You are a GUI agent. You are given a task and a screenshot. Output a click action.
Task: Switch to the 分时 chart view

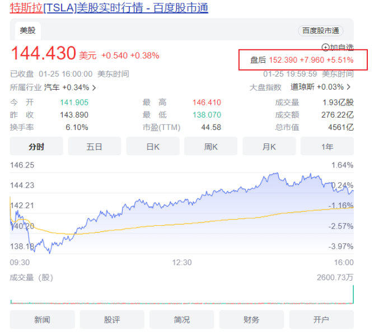(x=36, y=147)
